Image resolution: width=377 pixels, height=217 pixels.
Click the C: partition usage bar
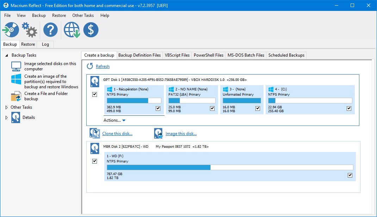click(310, 101)
